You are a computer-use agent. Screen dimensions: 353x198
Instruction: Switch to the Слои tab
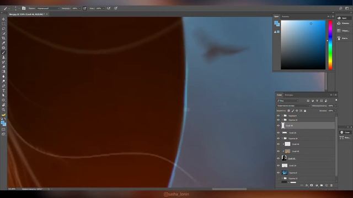pyautogui.click(x=280, y=95)
